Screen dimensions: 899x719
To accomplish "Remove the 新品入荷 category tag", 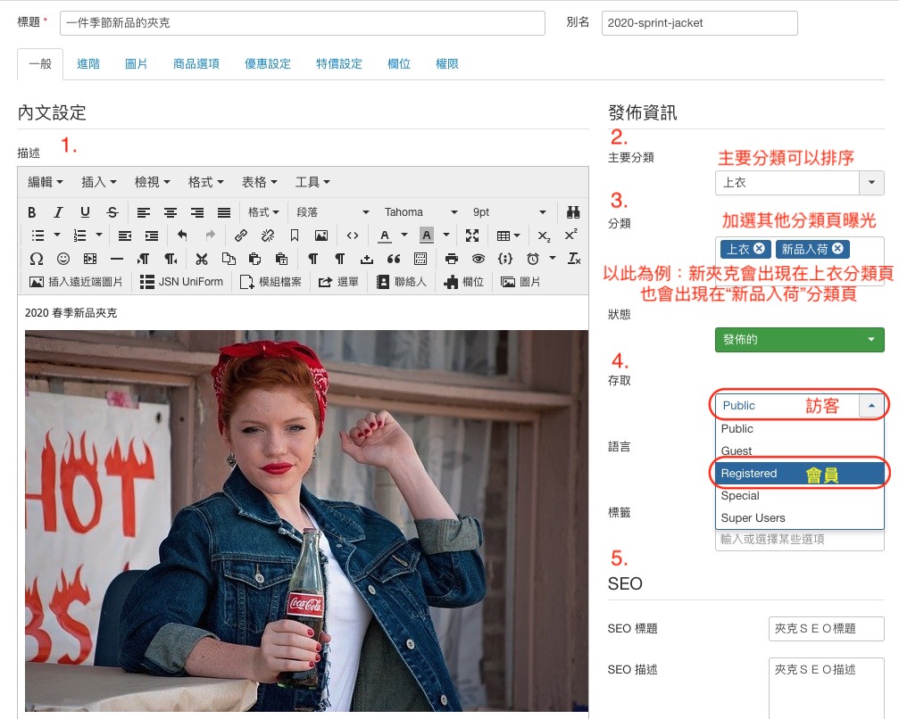I will click(837, 249).
